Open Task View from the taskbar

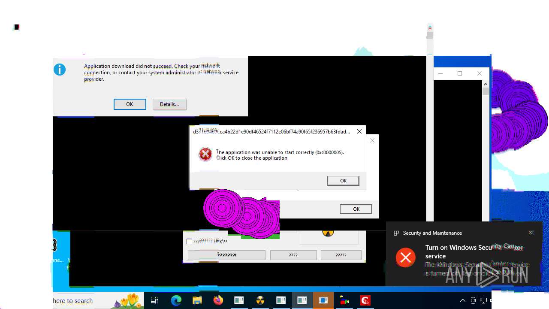click(x=154, y=301)
